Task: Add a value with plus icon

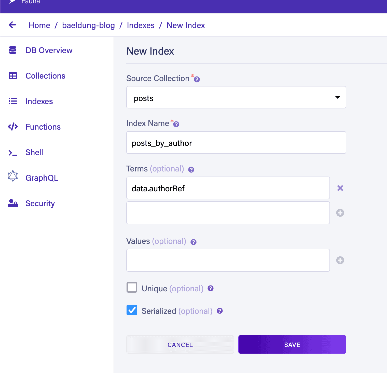Action: [340, 260]
